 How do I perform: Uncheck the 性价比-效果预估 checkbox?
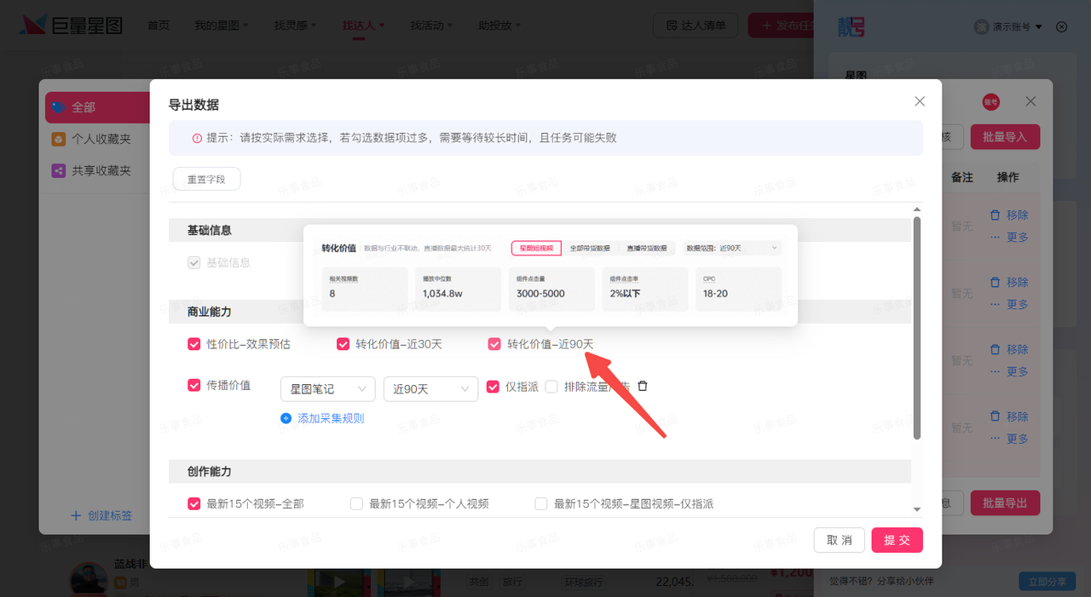194,344
